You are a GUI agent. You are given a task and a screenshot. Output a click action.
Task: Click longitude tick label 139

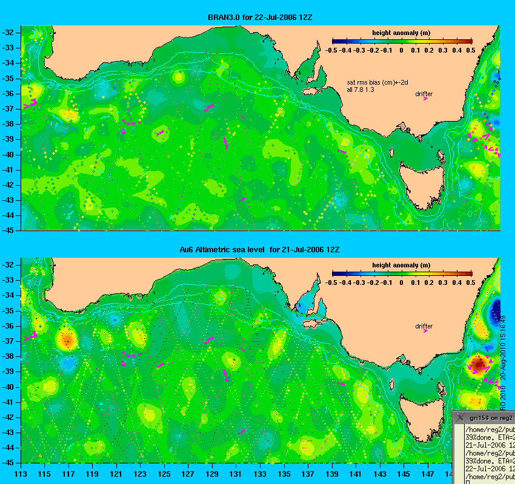(332, 474)
